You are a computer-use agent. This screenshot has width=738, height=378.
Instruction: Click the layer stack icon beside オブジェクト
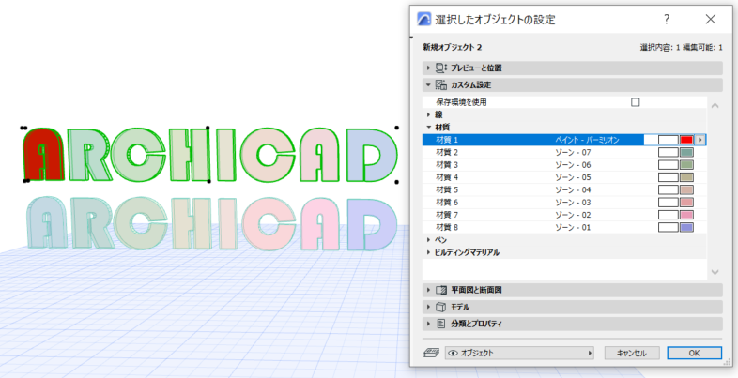(433, 353)
